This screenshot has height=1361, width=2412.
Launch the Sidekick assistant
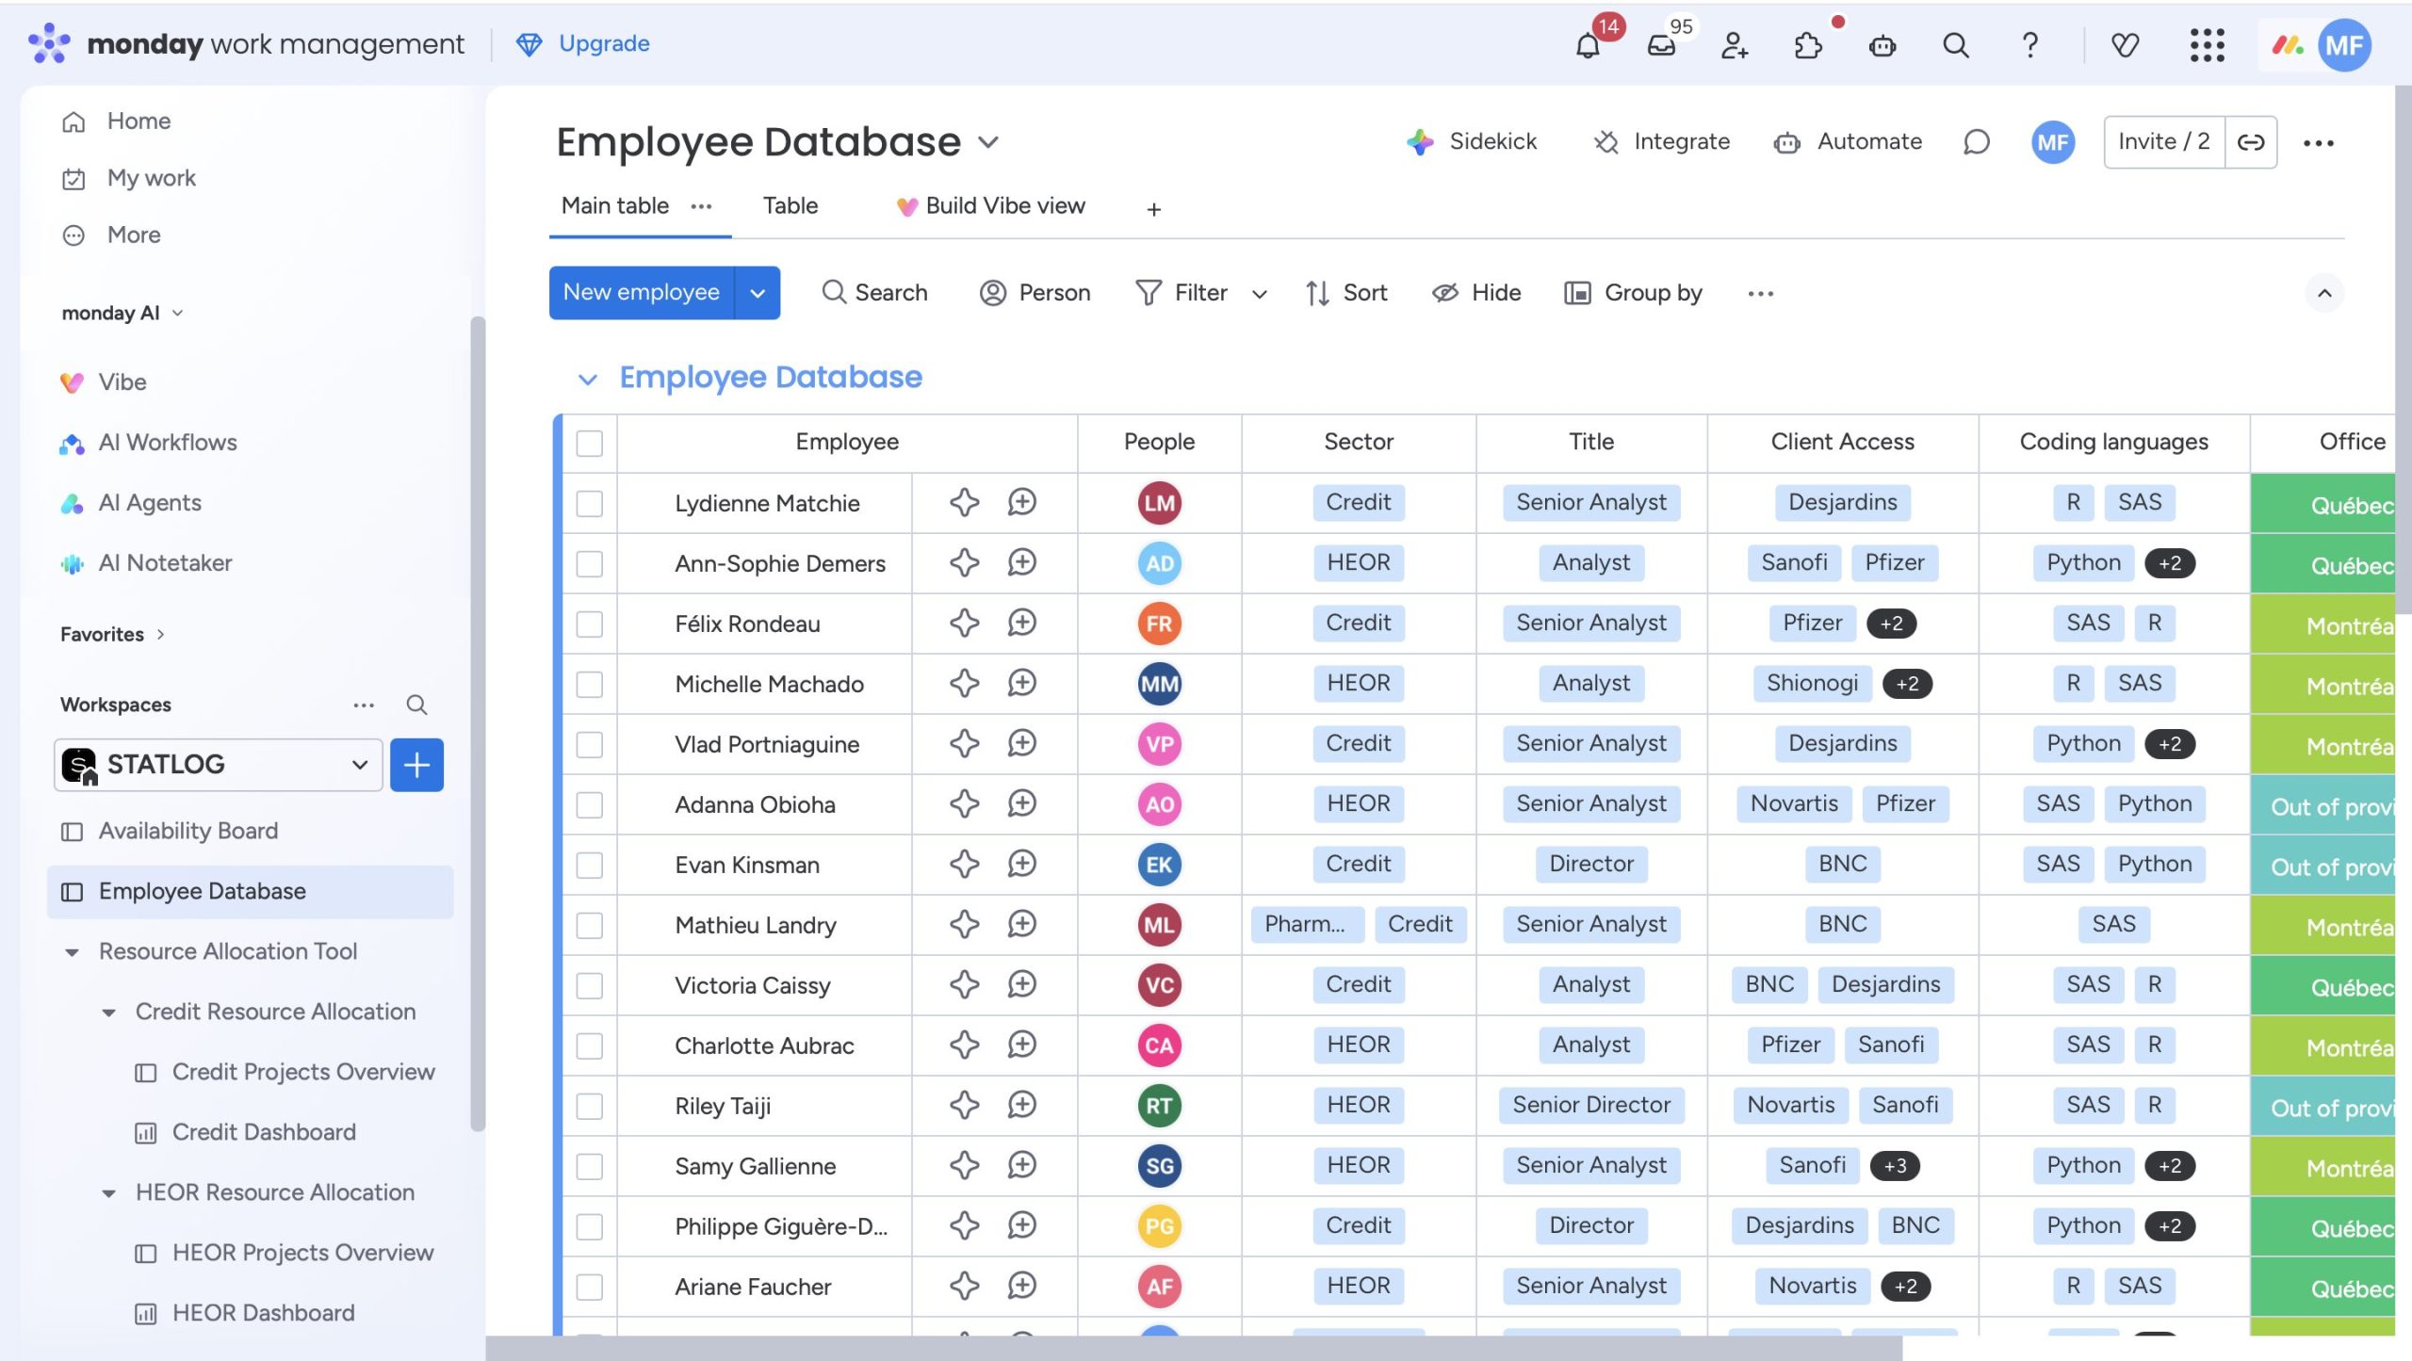pos(1472,142)
